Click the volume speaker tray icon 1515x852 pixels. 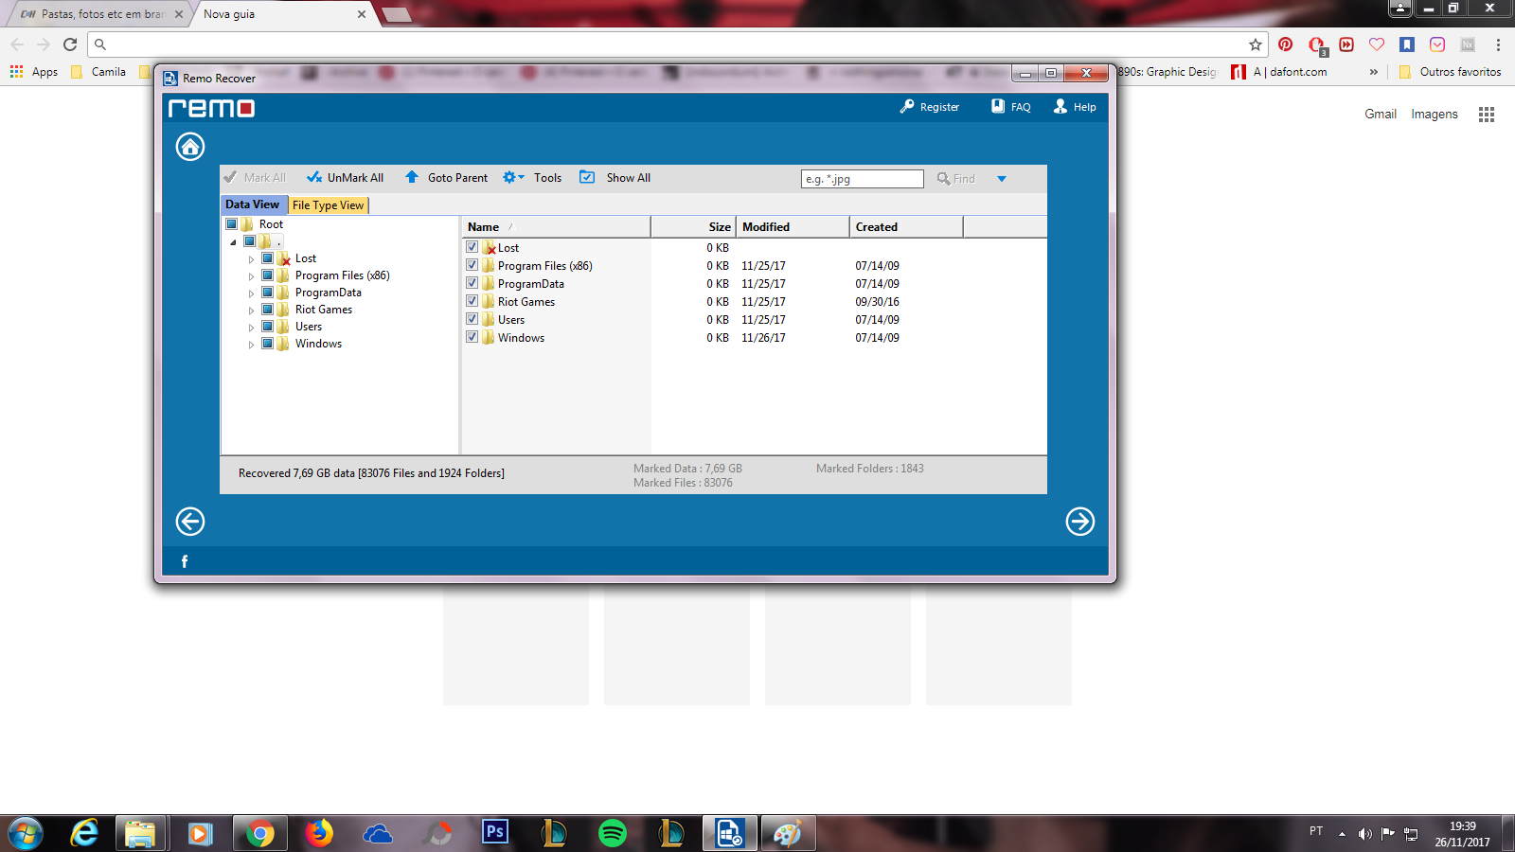point(1364,834)
